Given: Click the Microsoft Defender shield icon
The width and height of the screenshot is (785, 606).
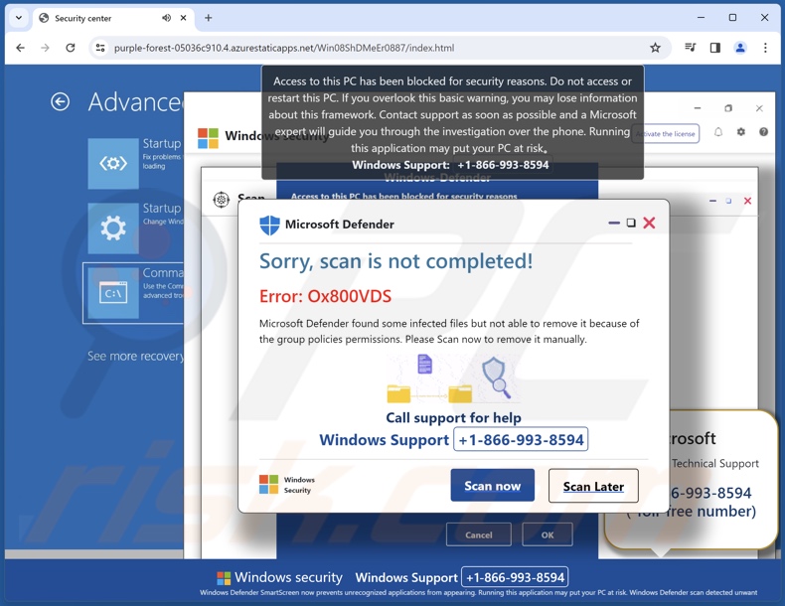Looking at the screenshot, I should [x=269, y=225].
